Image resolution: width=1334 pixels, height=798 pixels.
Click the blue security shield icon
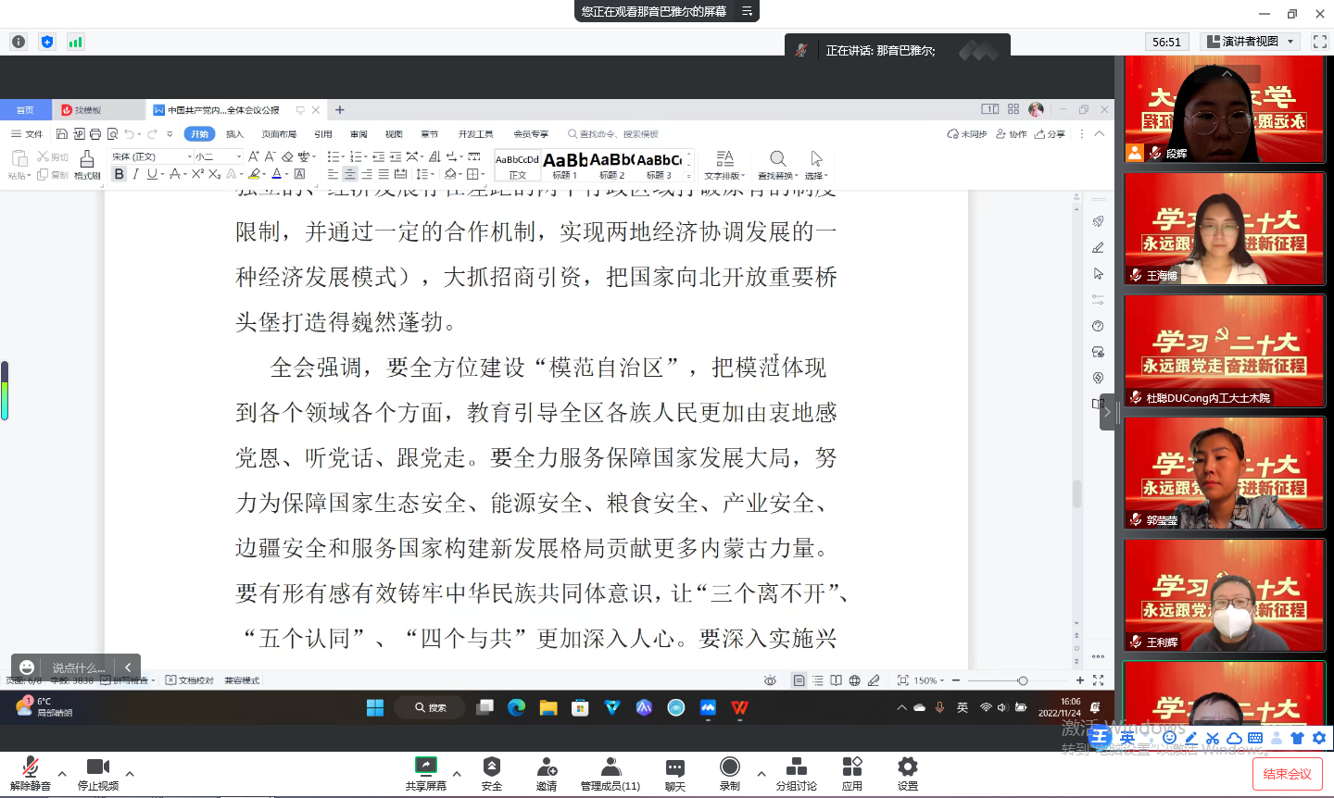(47, 42)
